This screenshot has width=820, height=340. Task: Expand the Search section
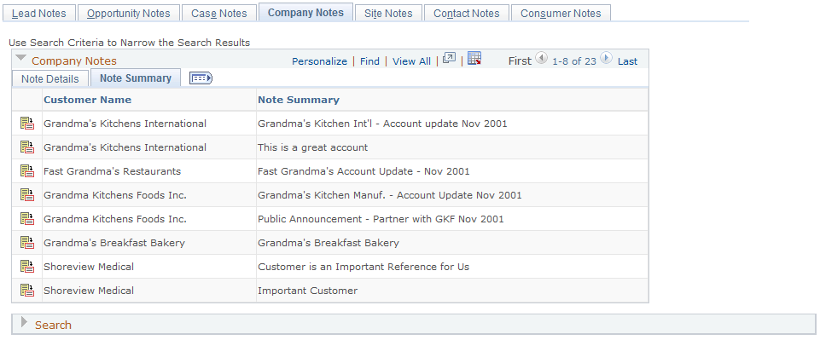tap(24, 323)
